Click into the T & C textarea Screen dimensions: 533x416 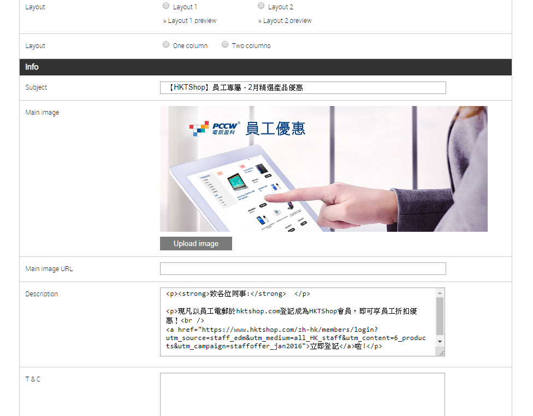pos(303,395)
